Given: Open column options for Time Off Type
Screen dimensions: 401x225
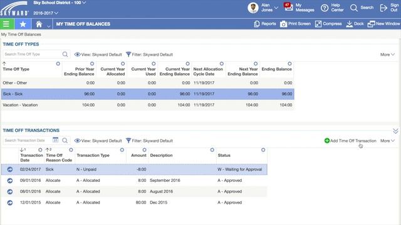Looking at the screenshot, I should (58, 64).
